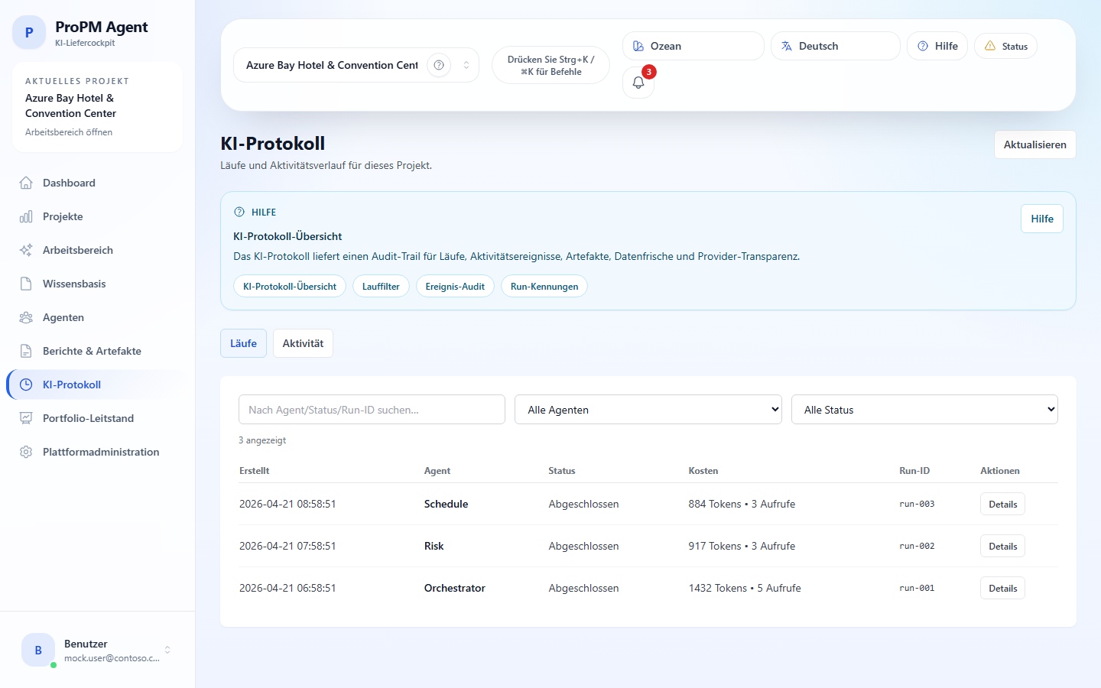1101x688 pixels.
Task: Open the Alle Status filter dropdown
Action: 924,410
